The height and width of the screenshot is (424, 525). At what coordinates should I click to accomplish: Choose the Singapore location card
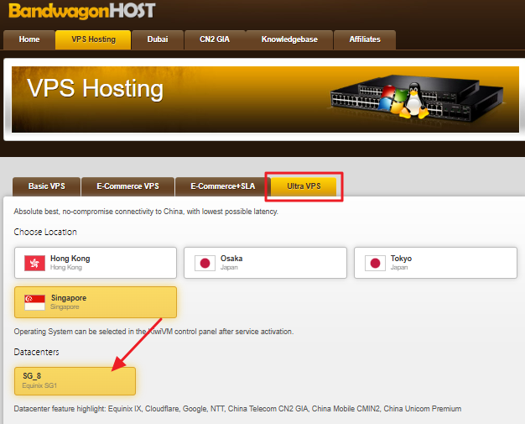click(x=96, y=302)
